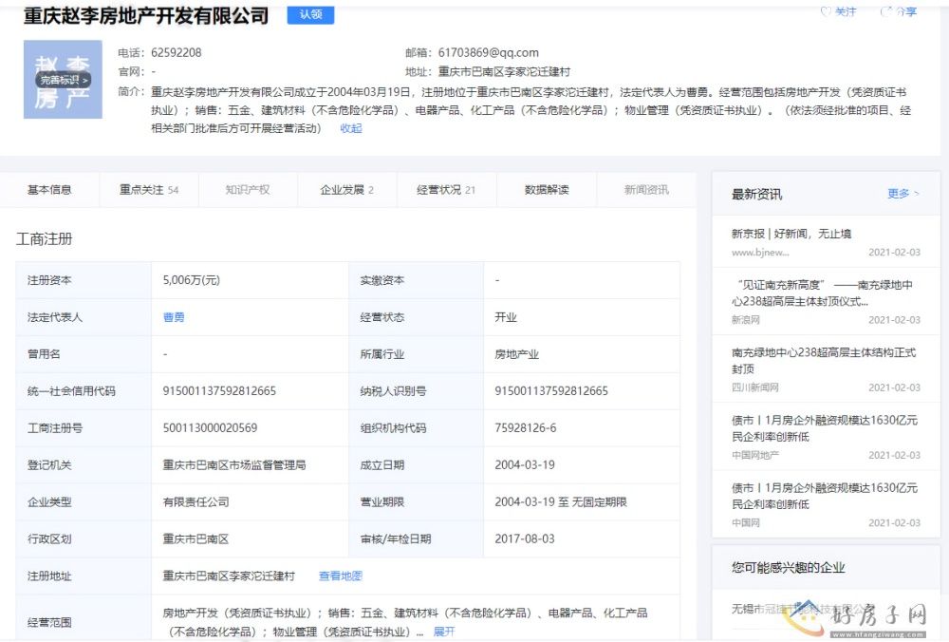This screenshot has height=642, width=949.
Task: Go to the 企业发展 tab
Action: point(346,190)
